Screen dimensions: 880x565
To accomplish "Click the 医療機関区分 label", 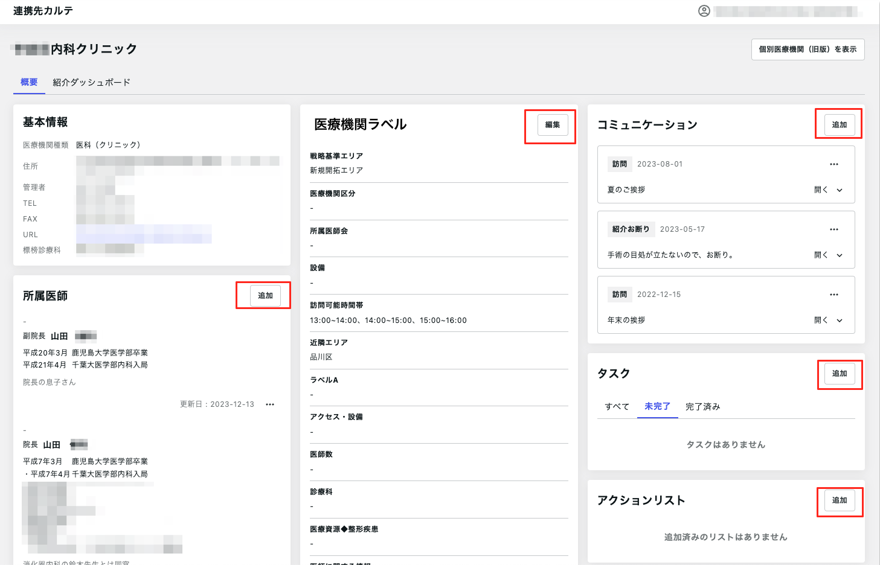I will pos(333,194).
